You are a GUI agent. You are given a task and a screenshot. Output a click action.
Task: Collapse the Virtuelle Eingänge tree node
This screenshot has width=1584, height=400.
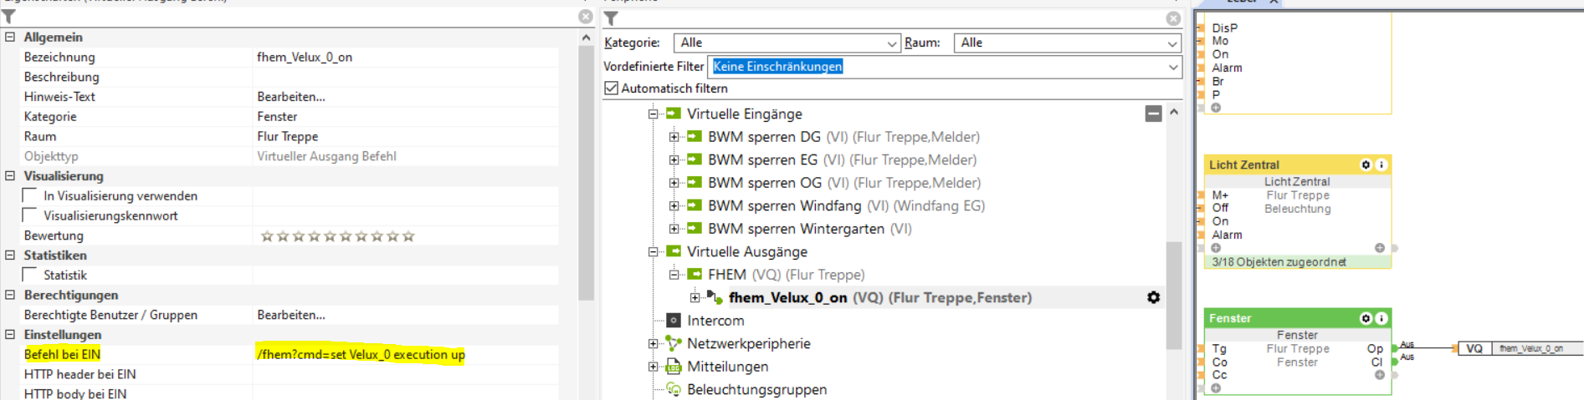[654, 114]
